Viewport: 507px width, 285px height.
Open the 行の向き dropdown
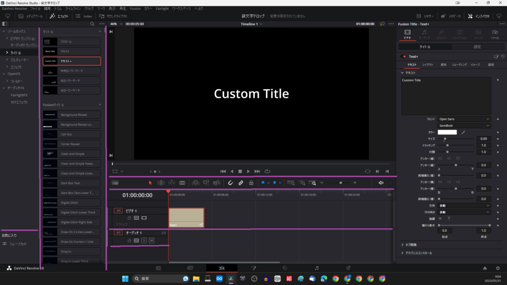(464, 212)
